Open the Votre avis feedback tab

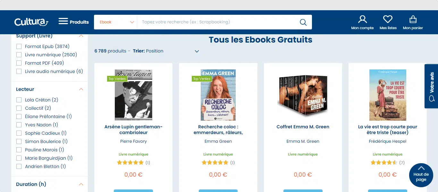(431, 86)
